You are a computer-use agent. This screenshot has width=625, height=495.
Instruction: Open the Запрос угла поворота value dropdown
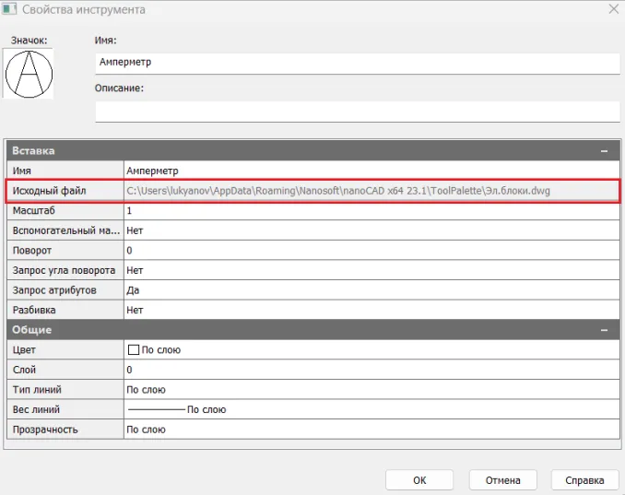coord(369,270)
